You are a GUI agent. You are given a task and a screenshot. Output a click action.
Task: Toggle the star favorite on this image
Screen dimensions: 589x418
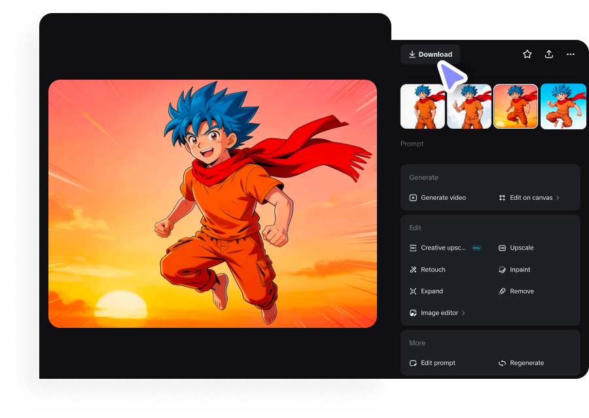point(527,54)
